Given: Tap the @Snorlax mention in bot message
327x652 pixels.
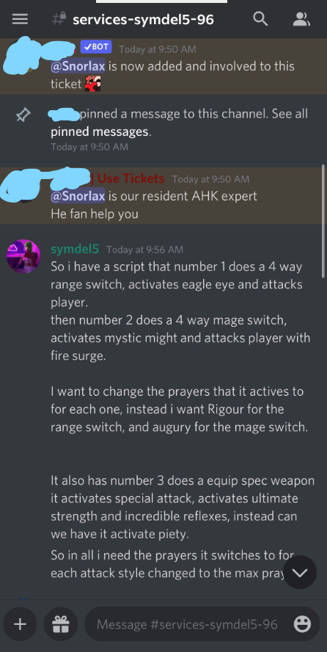Looking at the screenshot, I should click(78, 66).
